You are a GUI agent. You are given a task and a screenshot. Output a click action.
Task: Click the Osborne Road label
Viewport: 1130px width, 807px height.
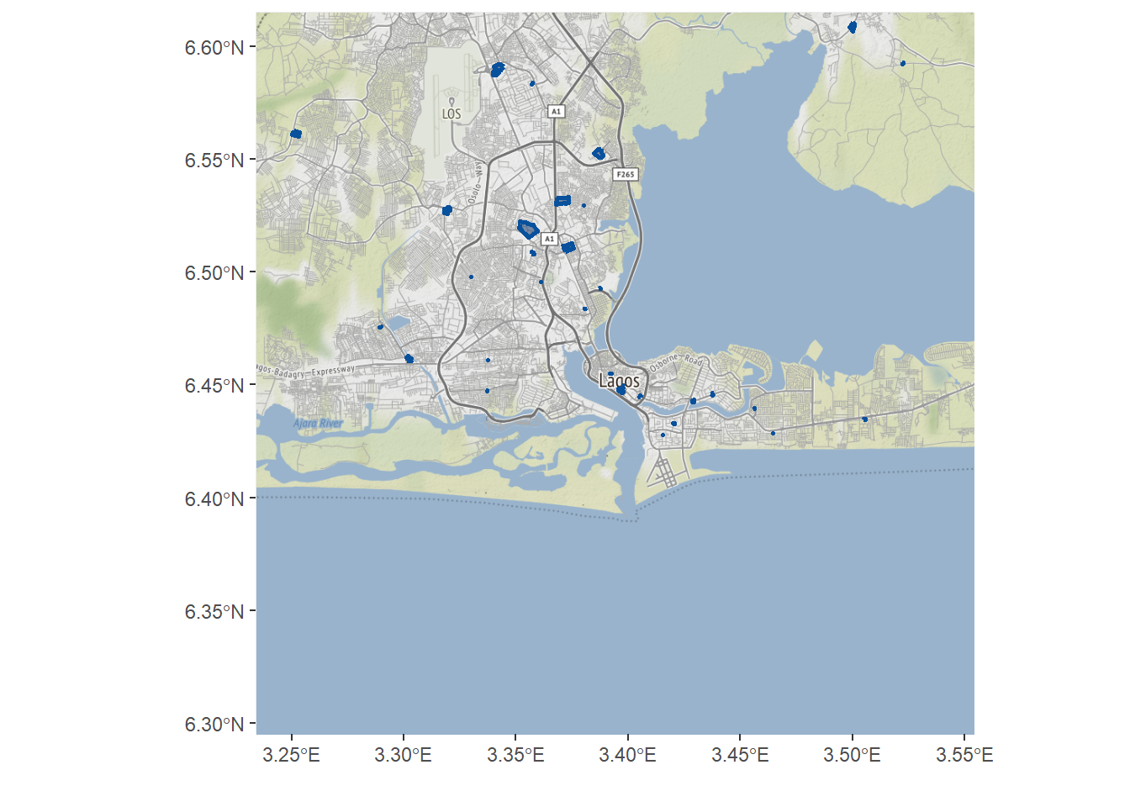(x=677, y=363)
